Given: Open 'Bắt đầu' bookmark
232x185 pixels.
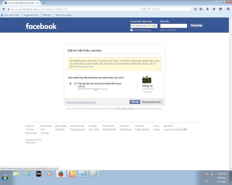Looking at the screenshot, I should click(45, 15).
